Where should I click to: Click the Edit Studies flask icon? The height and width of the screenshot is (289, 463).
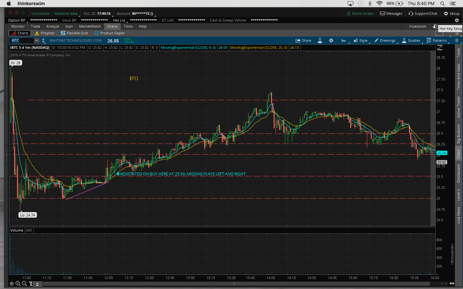320,40
